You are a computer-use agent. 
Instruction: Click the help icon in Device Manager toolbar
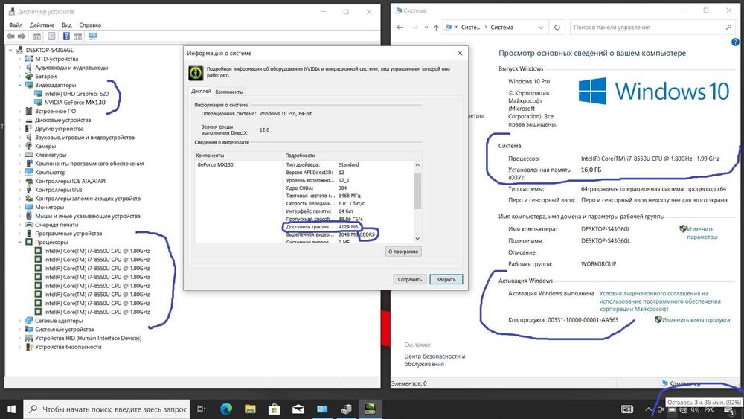66,36
